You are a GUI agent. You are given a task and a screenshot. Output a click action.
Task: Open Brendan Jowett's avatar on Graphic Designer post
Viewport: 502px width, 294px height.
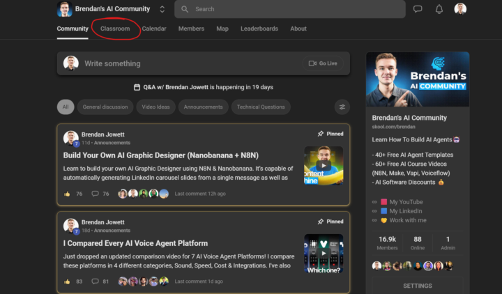(x=71, y=138)
